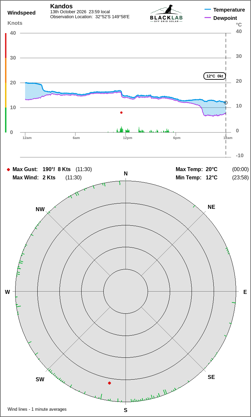Click the observation location coordinates text
The width and height of the screenshot is (251, 417).
click(x=90, y=17)
